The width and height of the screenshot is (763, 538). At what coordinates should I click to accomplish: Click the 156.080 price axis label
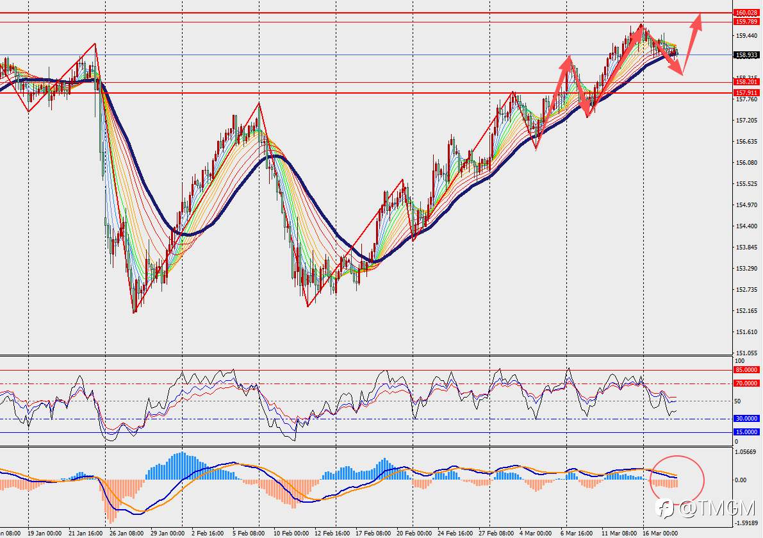tap(747, 163)
